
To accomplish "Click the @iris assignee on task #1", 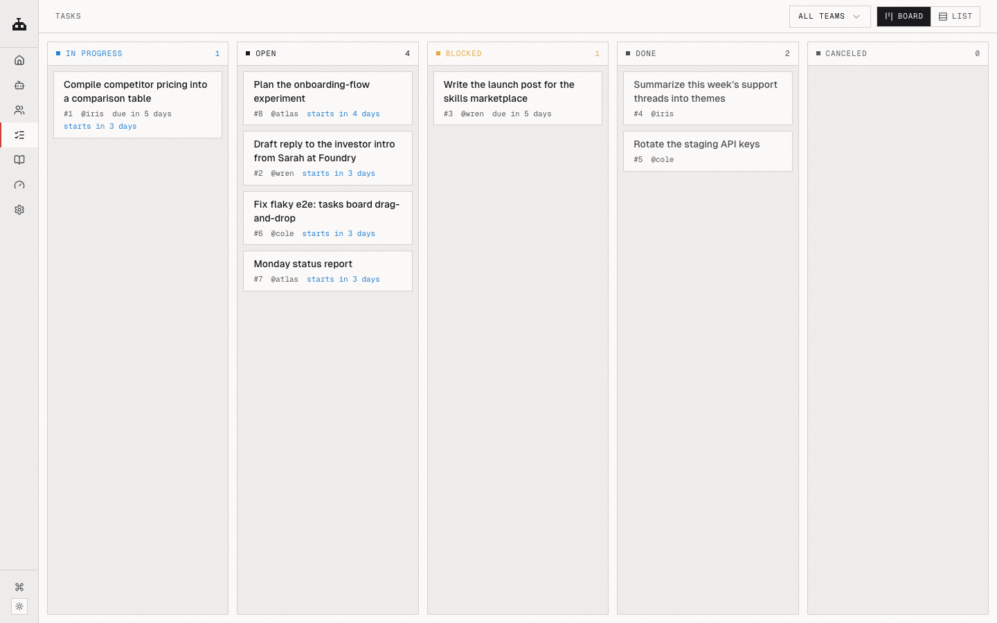I will (x=92, y=114).
